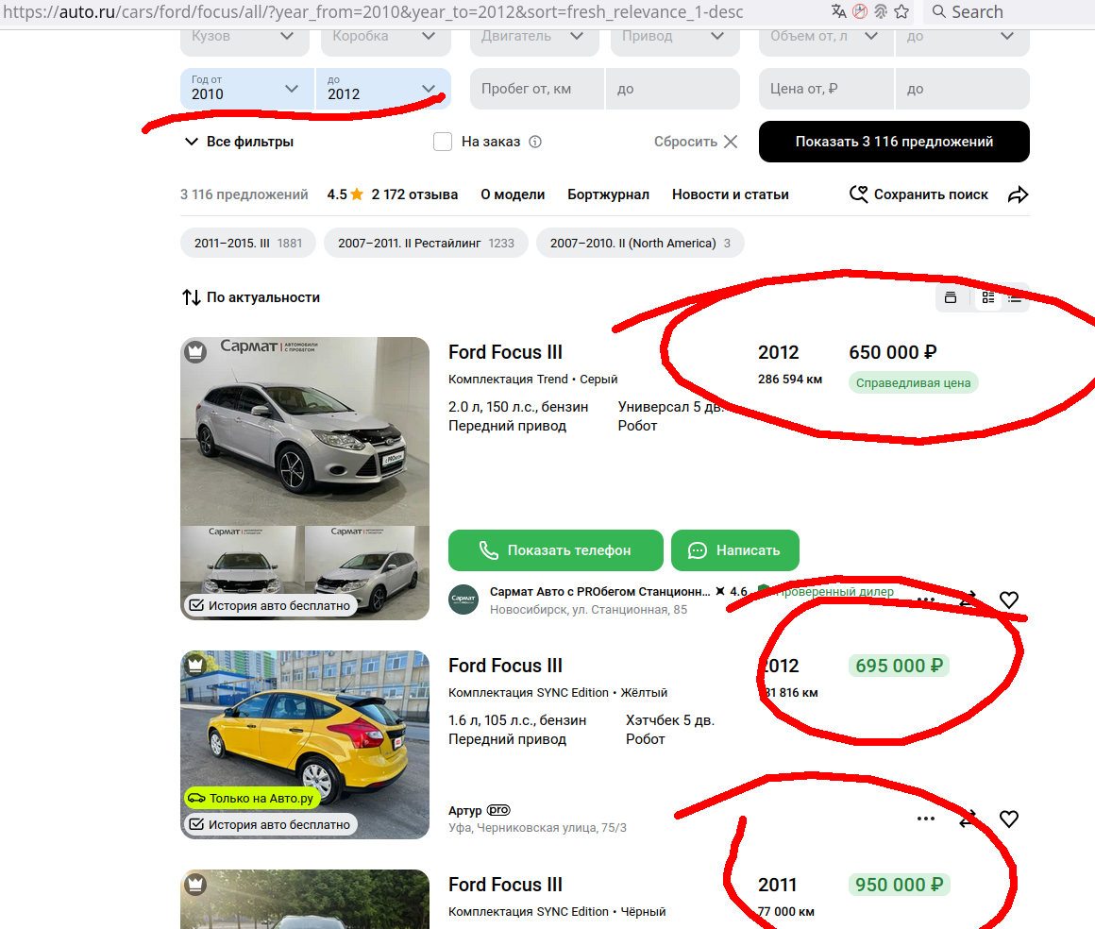This screenshot has width=1095, height=929.
Task: Open the Двигатель engine dropdown
Action: [534, 39]
